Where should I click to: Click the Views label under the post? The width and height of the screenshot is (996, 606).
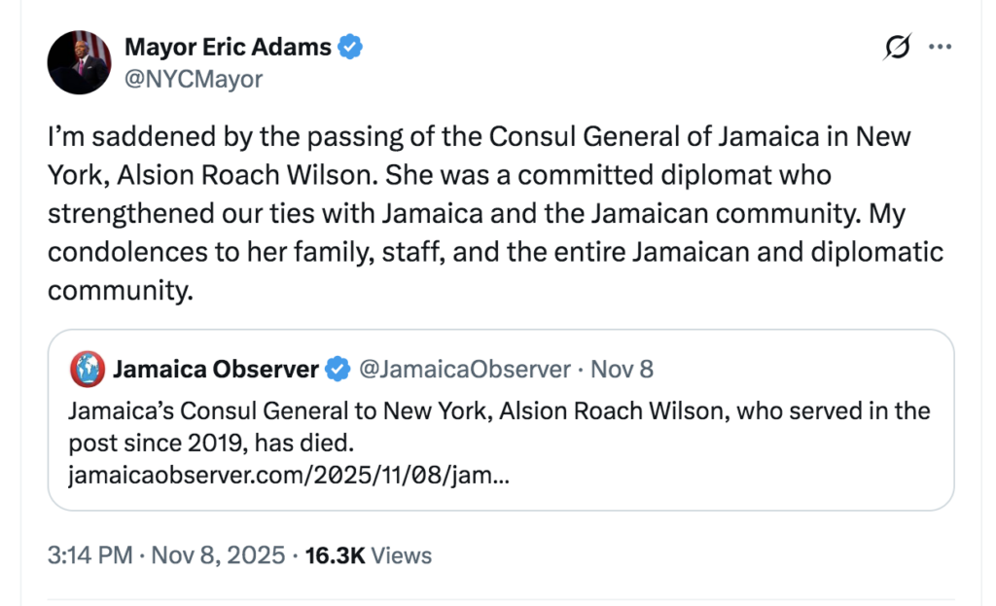pyautogui.click(x=402, y=555)
